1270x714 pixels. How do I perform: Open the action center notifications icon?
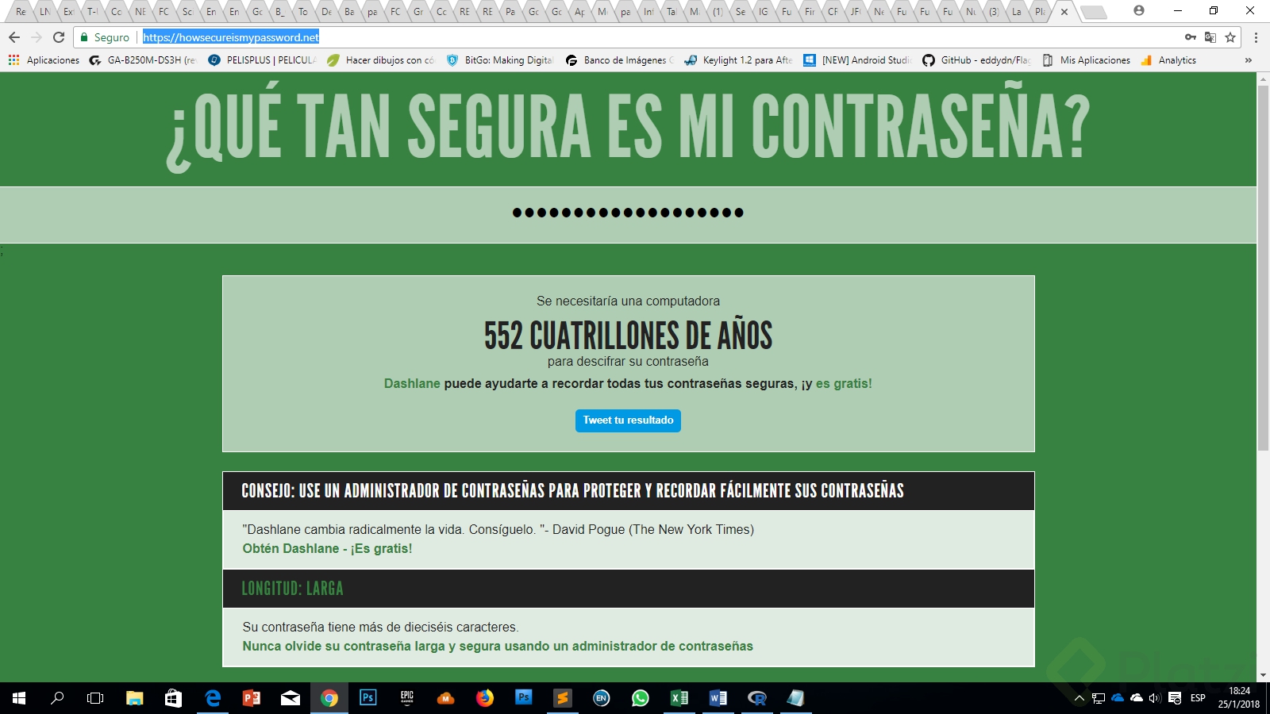(1176, 698)
